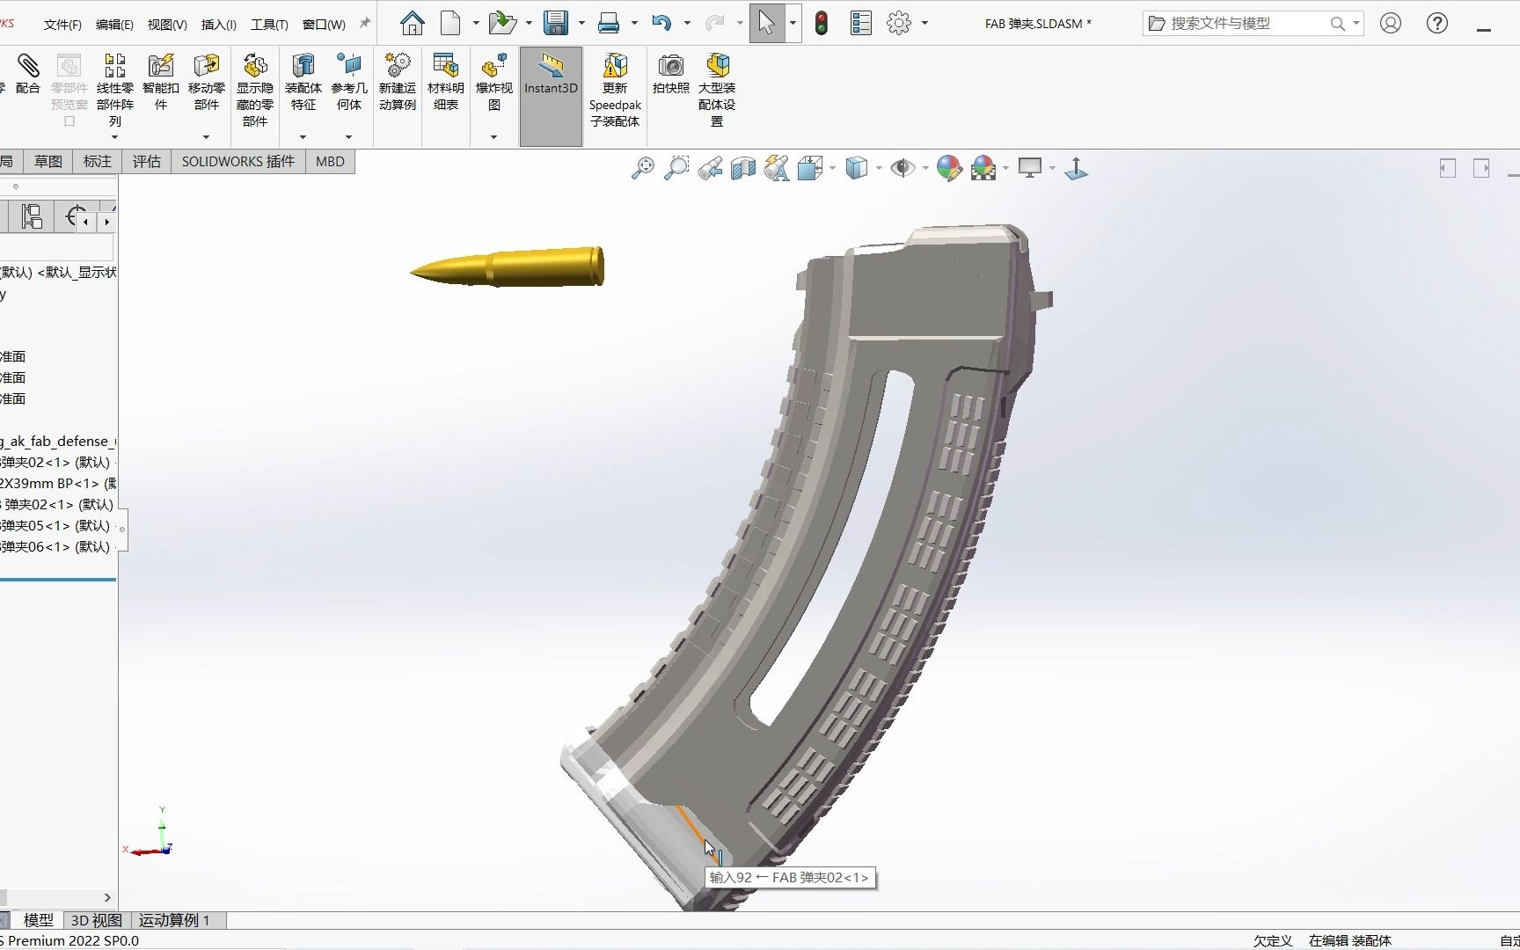1520x950 pixels.
Task: Click the Mate (配合) tool
Action: coord(28,73)
